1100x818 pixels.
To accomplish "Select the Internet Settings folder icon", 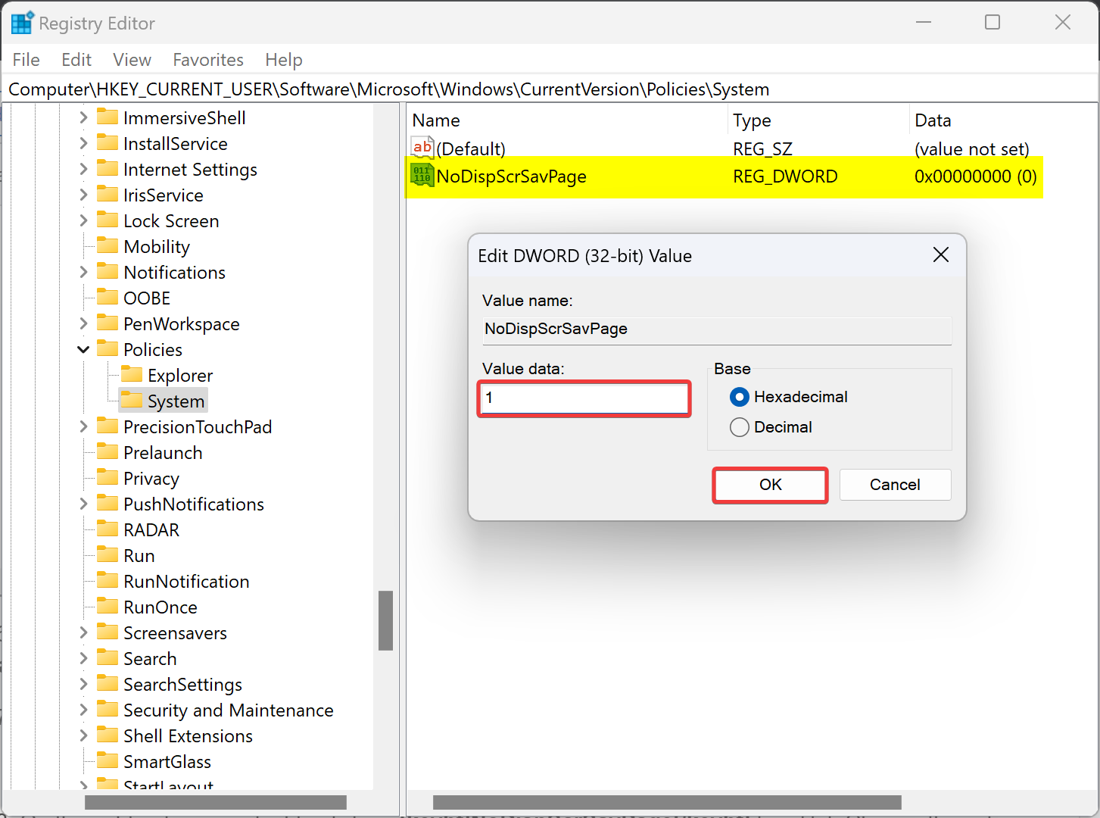I will (108, 168).
